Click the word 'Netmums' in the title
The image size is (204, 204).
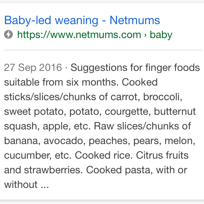click(x=135, y=20)
